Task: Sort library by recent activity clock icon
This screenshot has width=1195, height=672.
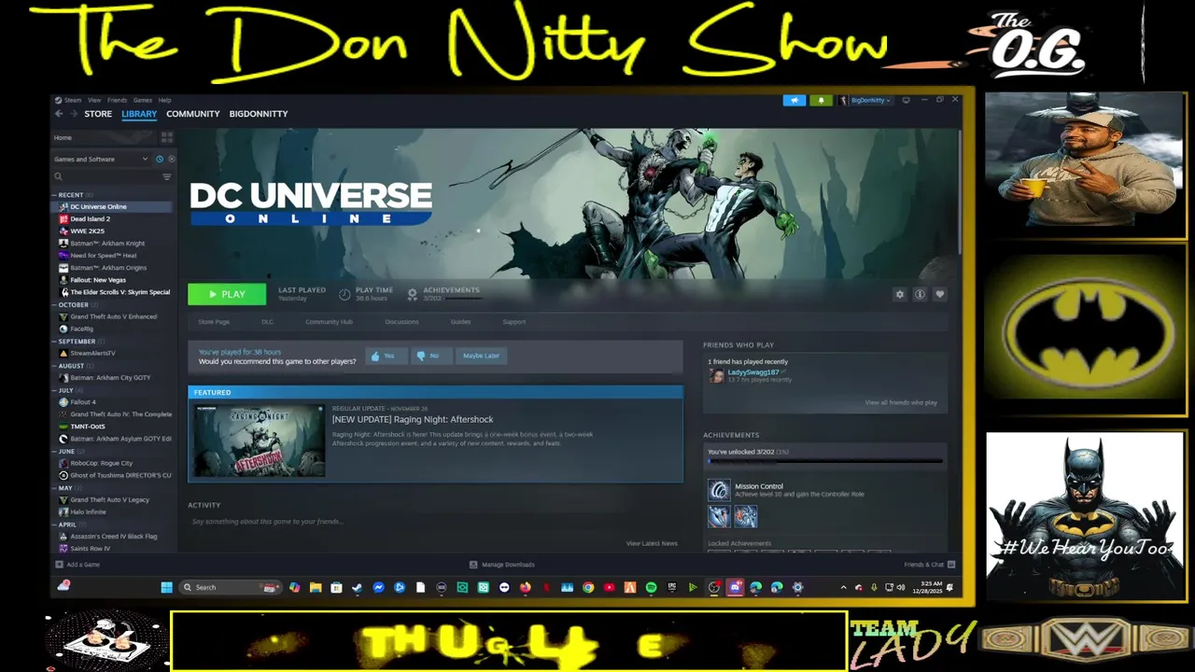Action: click(x=160, y=159)
